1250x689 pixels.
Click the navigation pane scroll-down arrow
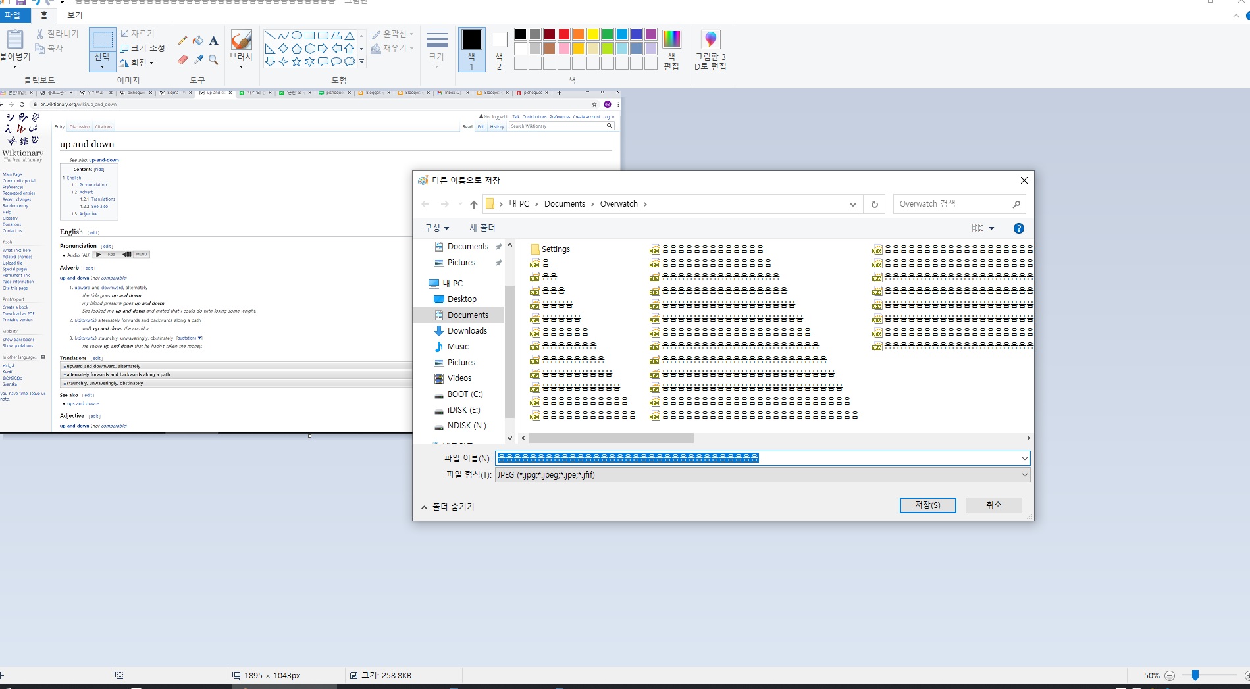509,438
